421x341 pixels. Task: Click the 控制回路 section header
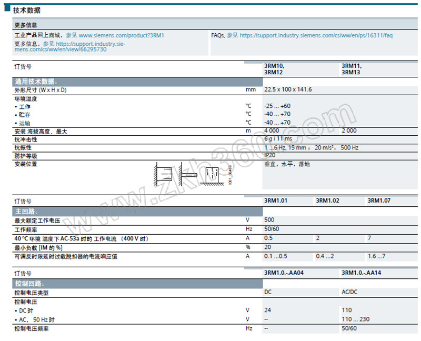[137, 284]
